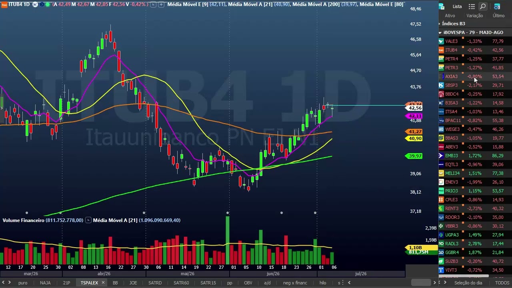Click the list view icon beside Lista

pos(472,6)
